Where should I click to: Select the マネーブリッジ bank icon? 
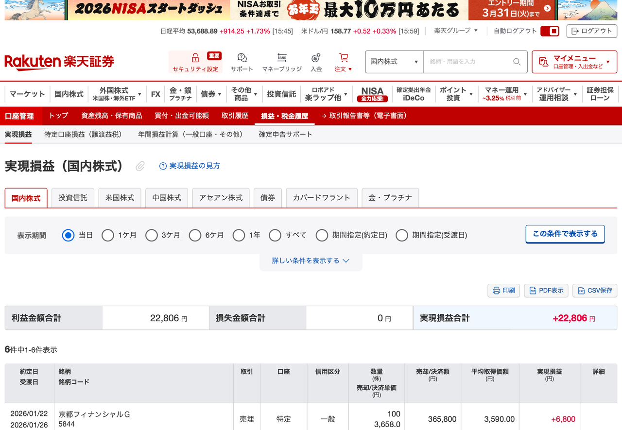pos(282,57)
